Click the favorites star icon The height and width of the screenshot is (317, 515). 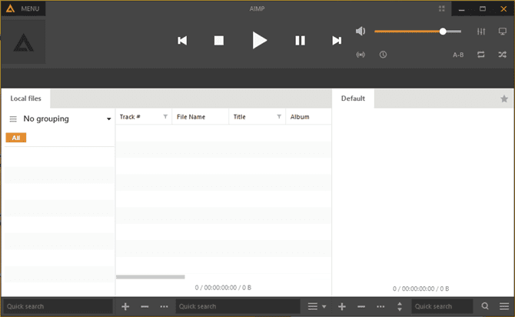[x=503, y=98]
